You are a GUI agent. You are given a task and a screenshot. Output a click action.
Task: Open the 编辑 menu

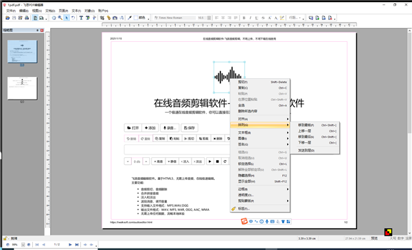tap(24, 10)
